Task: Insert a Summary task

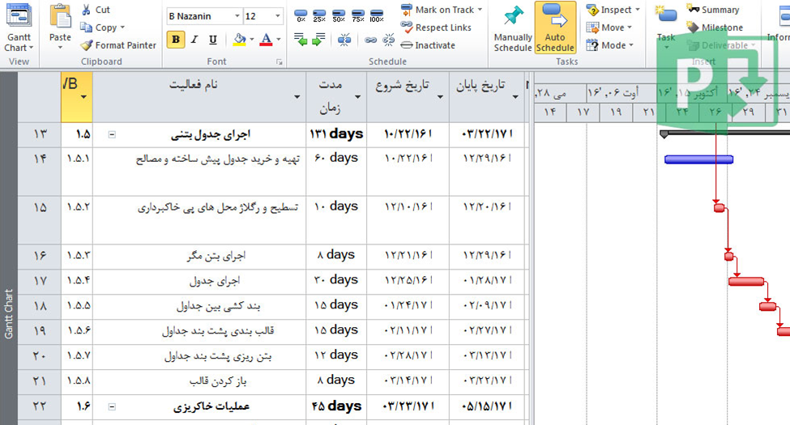Action: point(713,10)
